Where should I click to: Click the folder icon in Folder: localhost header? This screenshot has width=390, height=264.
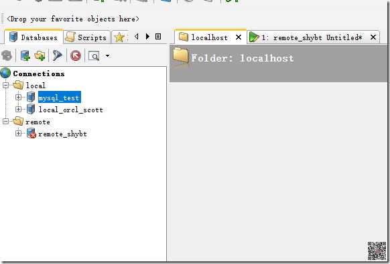point(181,56)
